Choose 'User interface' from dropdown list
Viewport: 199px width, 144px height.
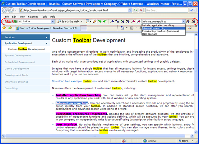[x=164, y=34]
